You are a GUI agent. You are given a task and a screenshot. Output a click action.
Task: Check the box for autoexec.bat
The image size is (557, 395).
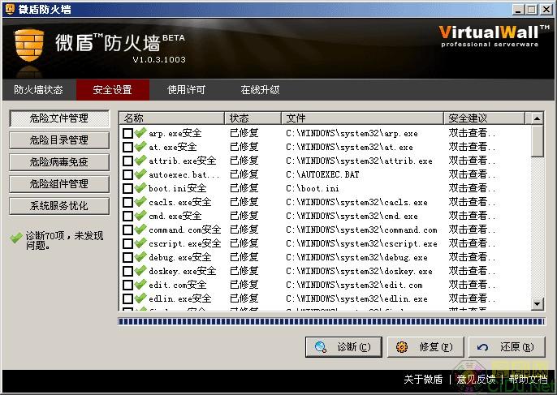[x=127, y=174]
